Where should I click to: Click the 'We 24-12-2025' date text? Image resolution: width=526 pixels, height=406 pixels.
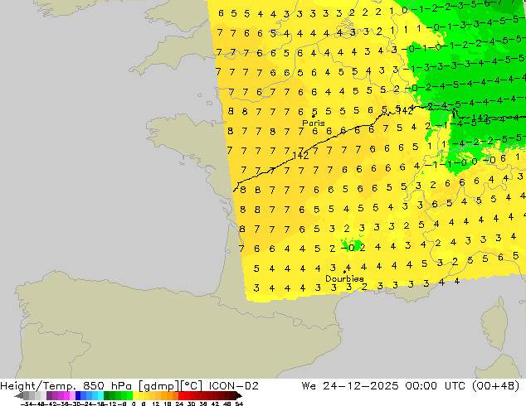(x=350, y=386)
